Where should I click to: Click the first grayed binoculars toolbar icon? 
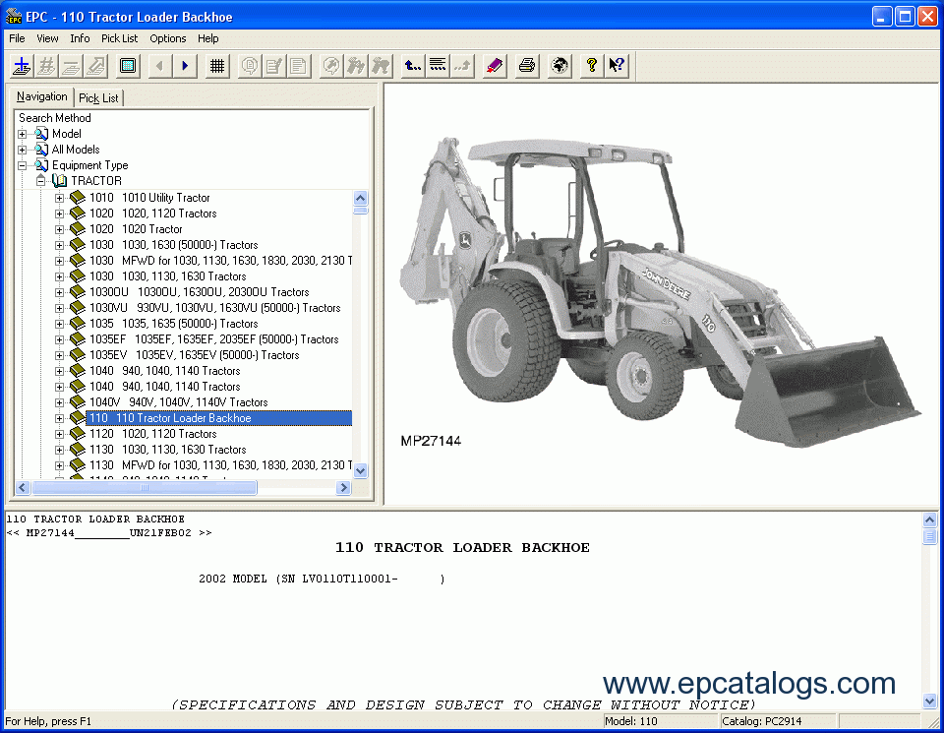click(355, 66)
